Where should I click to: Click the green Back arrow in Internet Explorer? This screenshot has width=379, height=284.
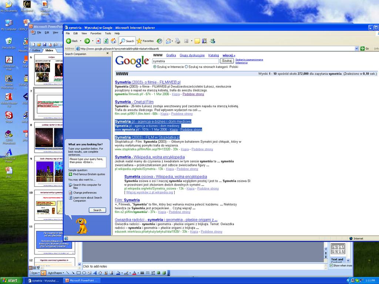tap(68, 41)
